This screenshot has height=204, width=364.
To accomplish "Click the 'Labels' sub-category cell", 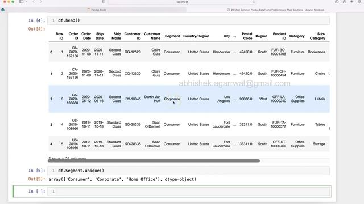I will coord(320,99).
